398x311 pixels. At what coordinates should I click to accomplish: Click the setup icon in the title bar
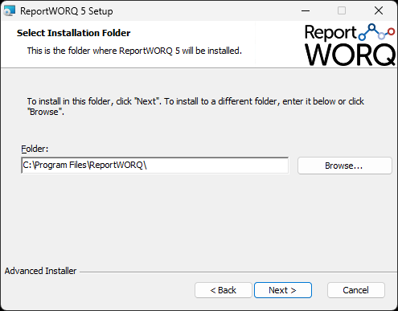pyautogui.click(x=10, y=11)
